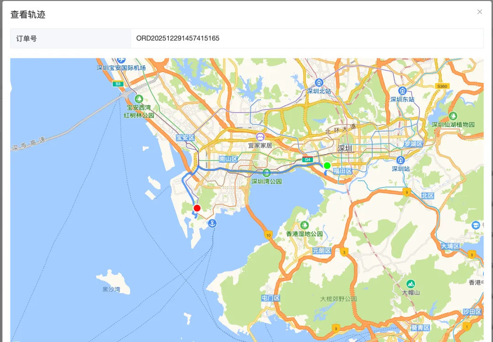This screenshot has height=342, width=493.
Task: Click the 深圳 city label
Action: [x=345, y=149]
